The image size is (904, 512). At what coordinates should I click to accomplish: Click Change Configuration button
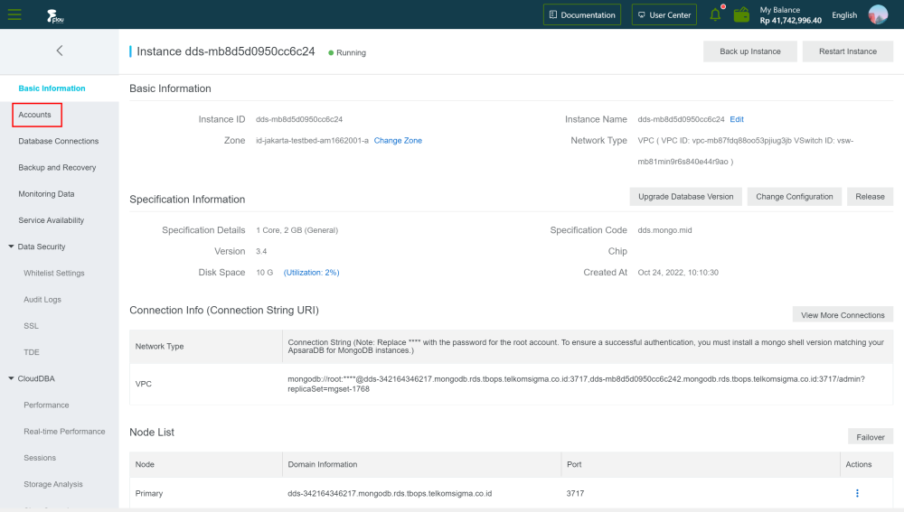click(794, 196)
